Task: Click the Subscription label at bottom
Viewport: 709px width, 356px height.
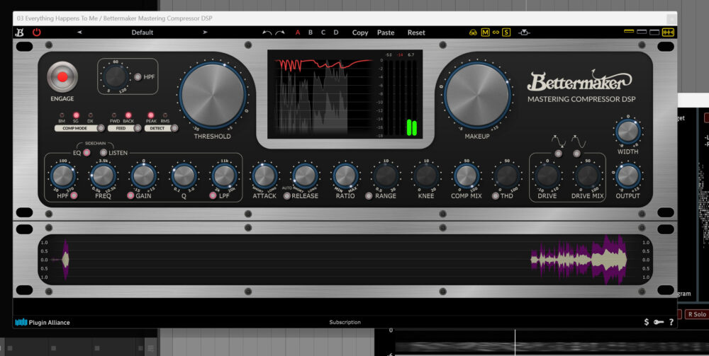Action: 345,322
